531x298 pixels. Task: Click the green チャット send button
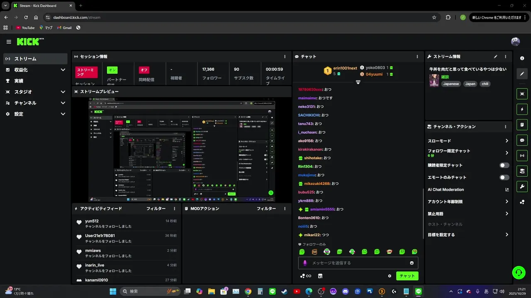coord(407,276)
